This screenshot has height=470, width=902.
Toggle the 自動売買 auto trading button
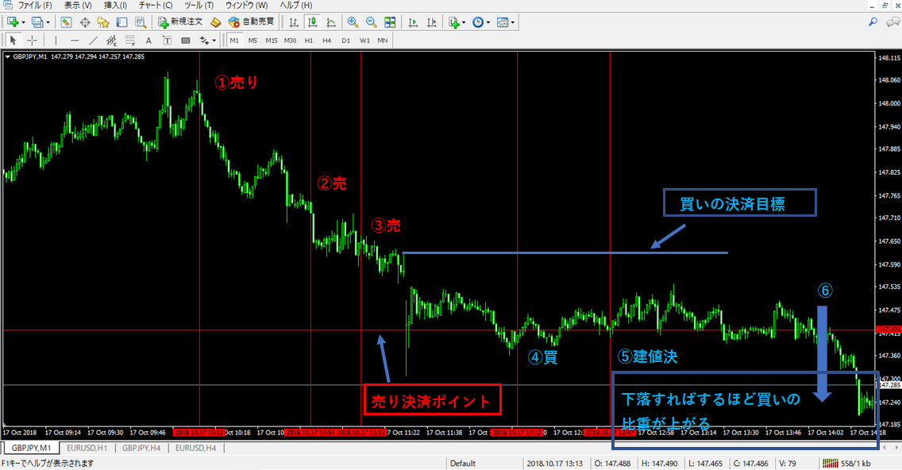(249, 22)
